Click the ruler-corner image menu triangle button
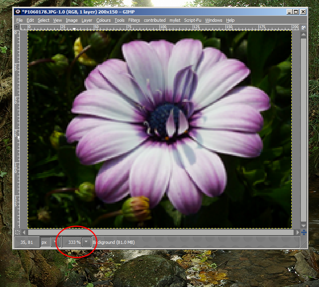 click(x=17, y=27)
